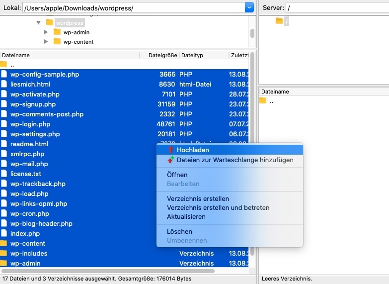Click parent directory entry in server list

coord(324,101)
